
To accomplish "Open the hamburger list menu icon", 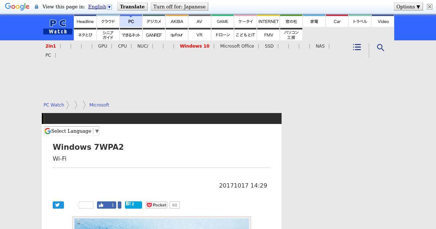I will click(357, 47).
